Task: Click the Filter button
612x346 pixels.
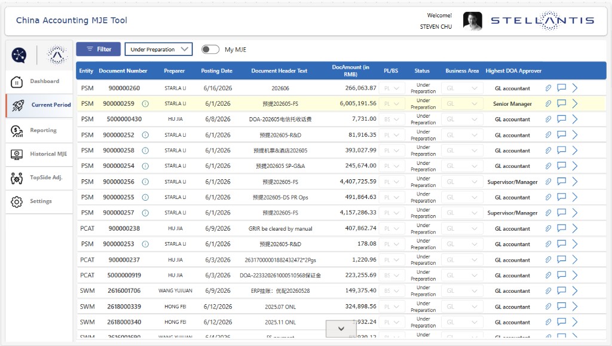Action: click(99, 49)
